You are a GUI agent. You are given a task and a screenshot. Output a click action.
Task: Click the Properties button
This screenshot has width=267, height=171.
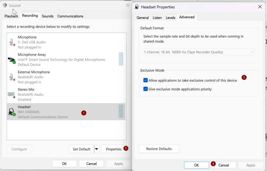(114, 149)
